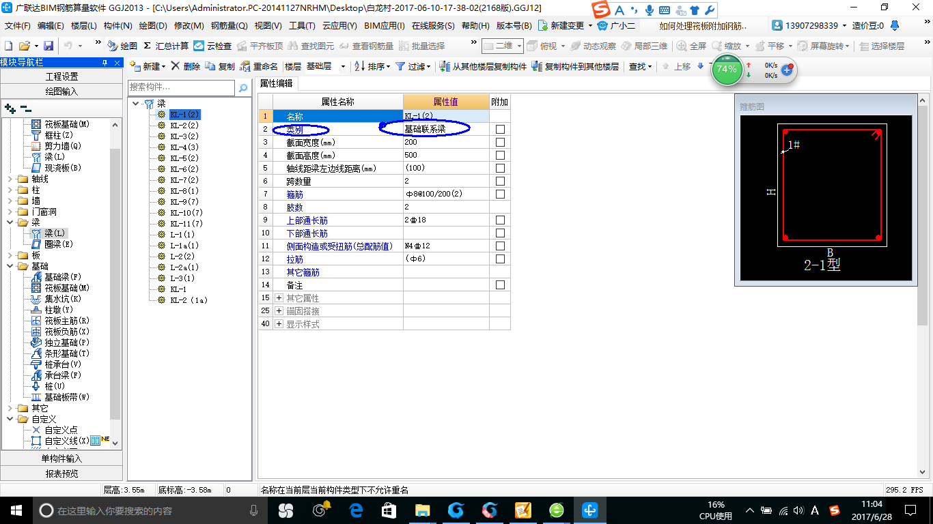933x524 pixels.
Task: Click the green 74% memory ball
Action: (727, 70)
